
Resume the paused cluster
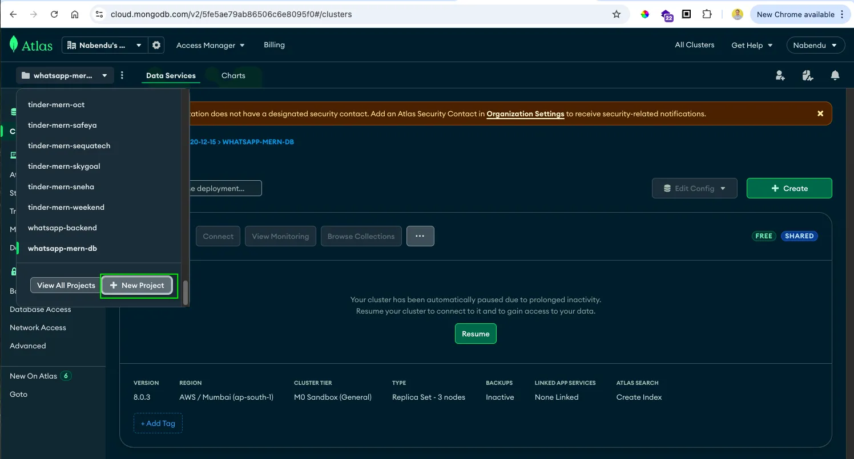[x=476, y=334]
